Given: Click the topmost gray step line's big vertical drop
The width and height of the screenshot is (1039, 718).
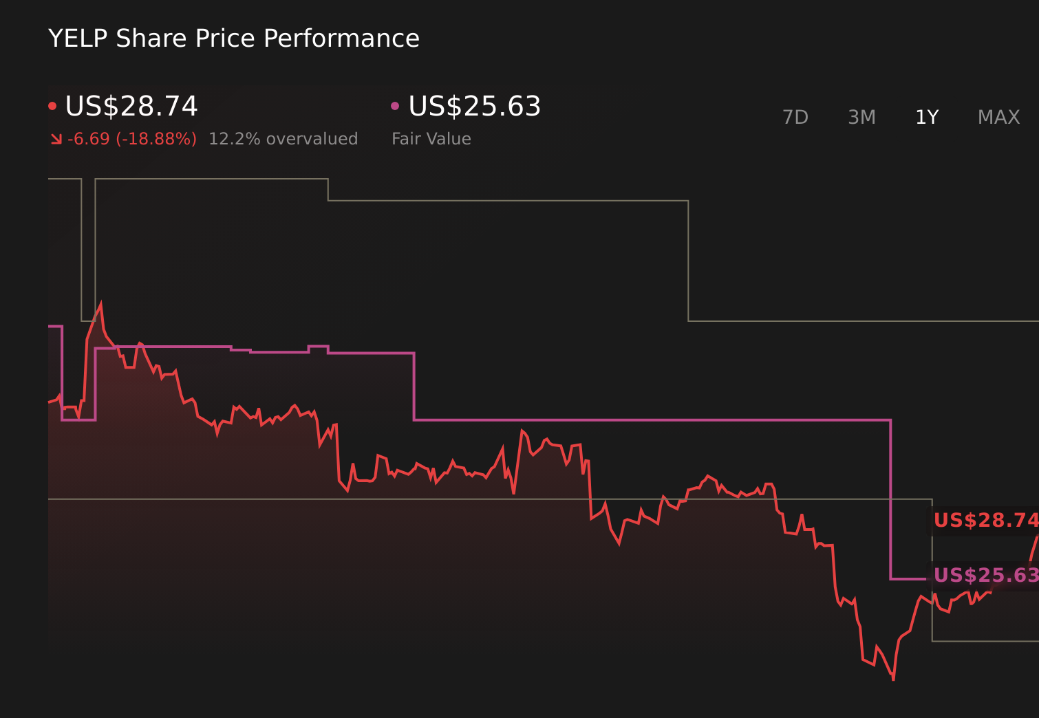Looking at the screenshot, I should pos(688,261).
